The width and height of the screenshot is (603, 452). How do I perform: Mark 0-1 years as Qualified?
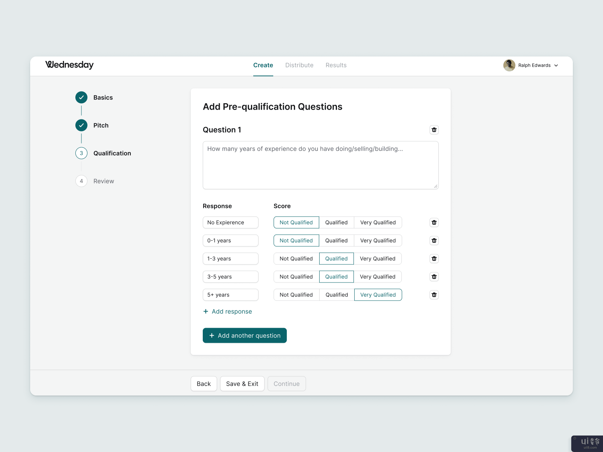[x=336, y=241]
